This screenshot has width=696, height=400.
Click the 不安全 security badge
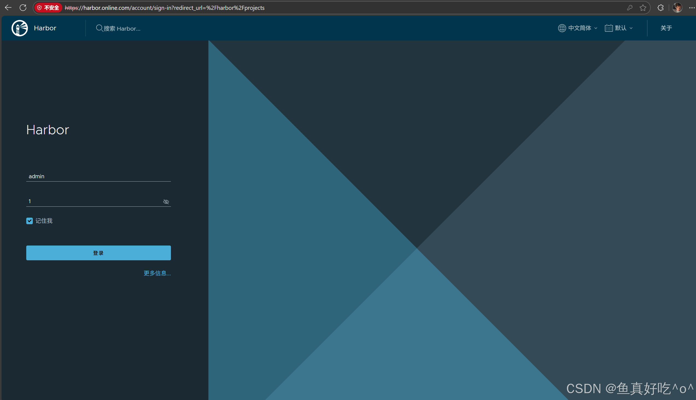48,7
